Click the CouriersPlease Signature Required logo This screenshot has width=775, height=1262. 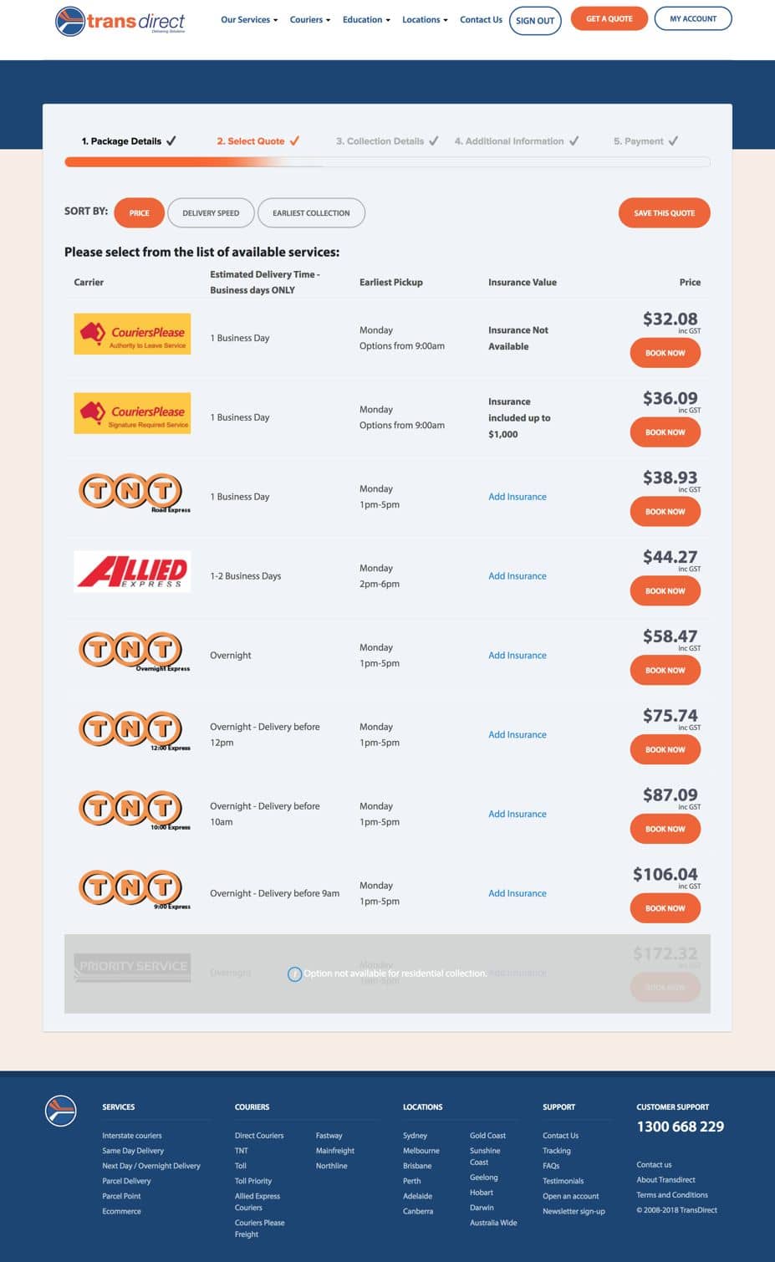[132, 413]
